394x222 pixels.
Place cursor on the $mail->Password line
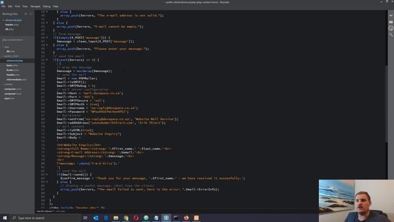(x=92, y=112)
